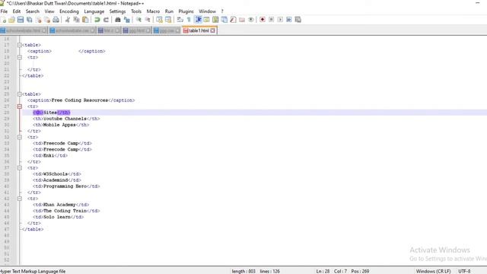Click the Paste clipboard icon
The width and height of the screenshot is (487, 274).
coord(85,20)
